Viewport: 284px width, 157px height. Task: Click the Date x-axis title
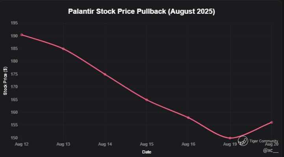click(x=147, y=152)
